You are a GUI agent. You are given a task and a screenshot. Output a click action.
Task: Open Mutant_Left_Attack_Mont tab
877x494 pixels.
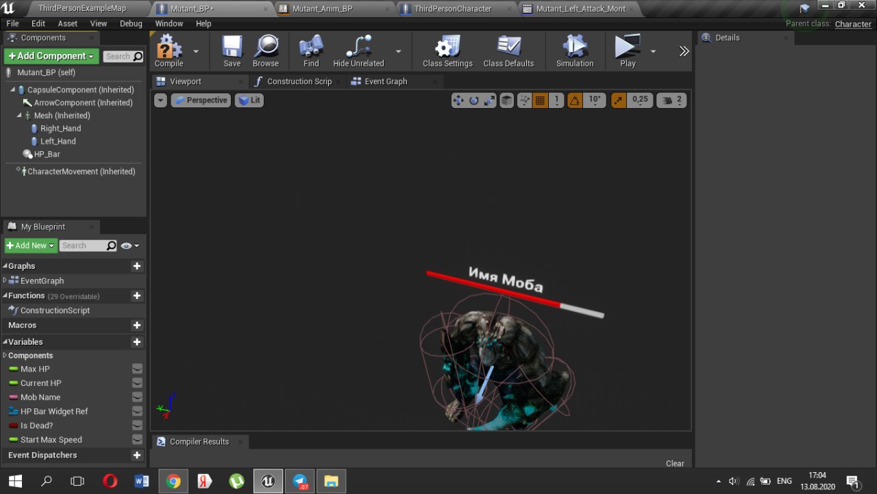coord(580,9)
